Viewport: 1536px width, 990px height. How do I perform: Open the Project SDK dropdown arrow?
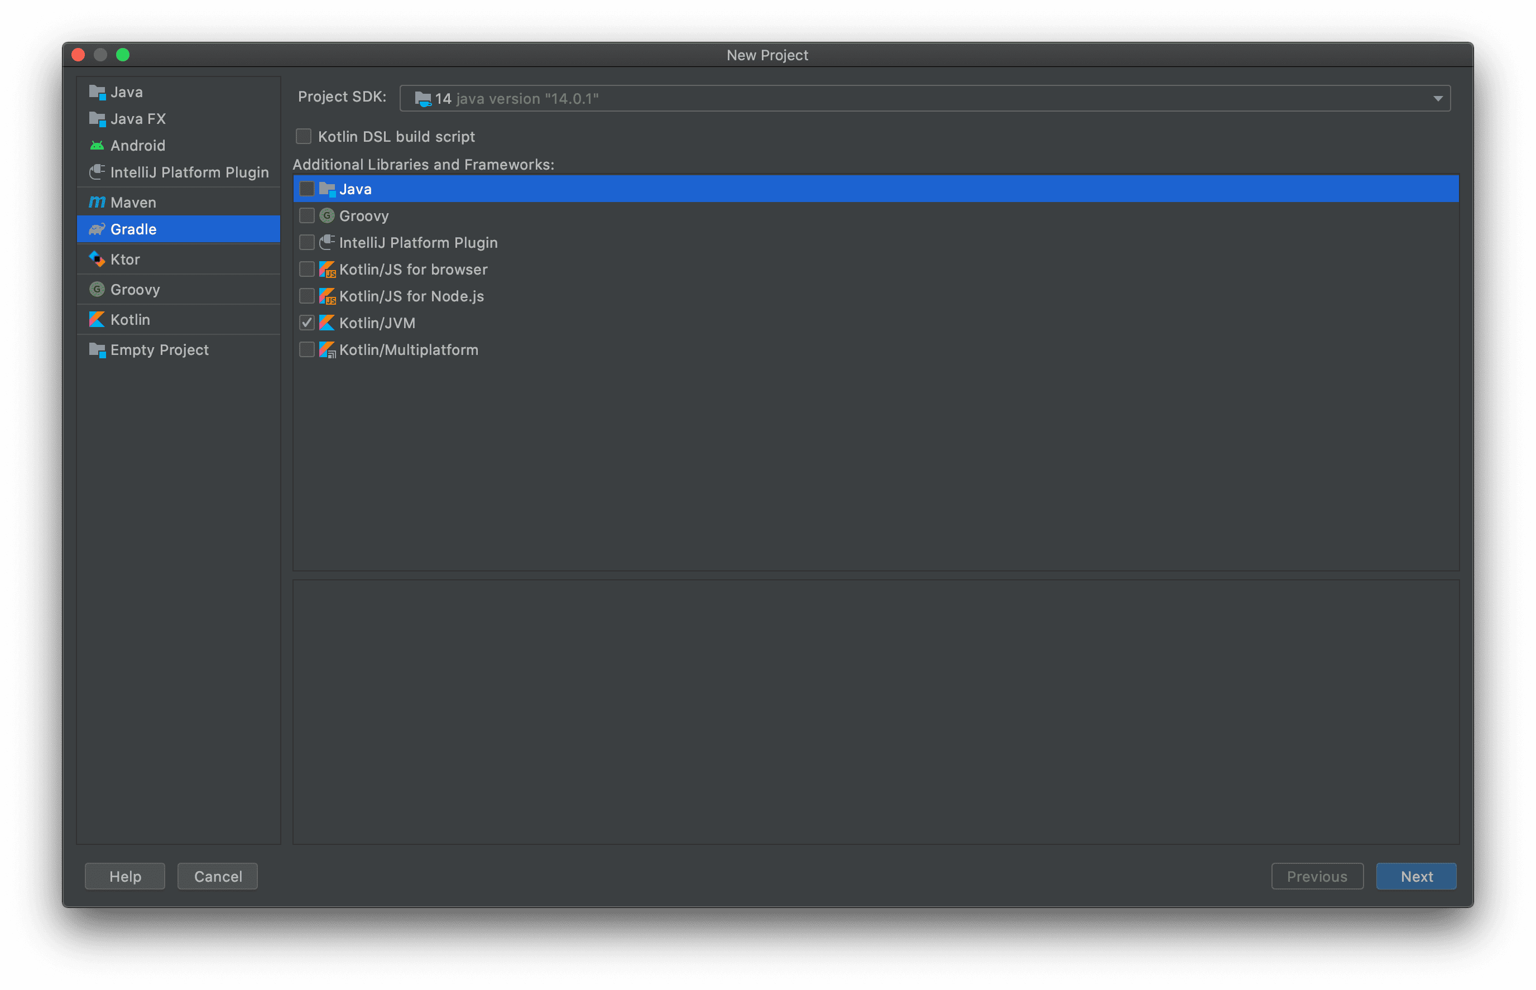click(x=1438, y=98)
